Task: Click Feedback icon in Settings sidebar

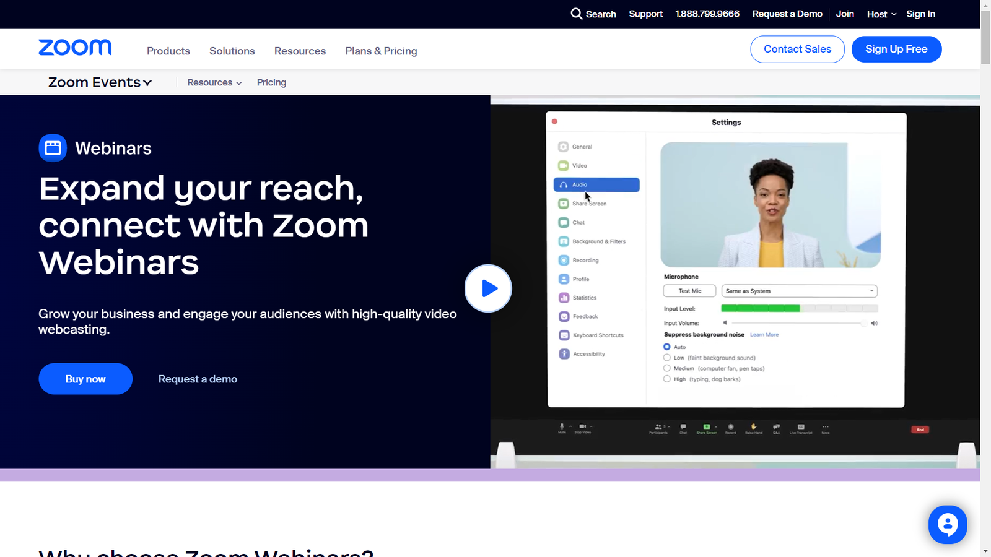Action: [564, 316]
